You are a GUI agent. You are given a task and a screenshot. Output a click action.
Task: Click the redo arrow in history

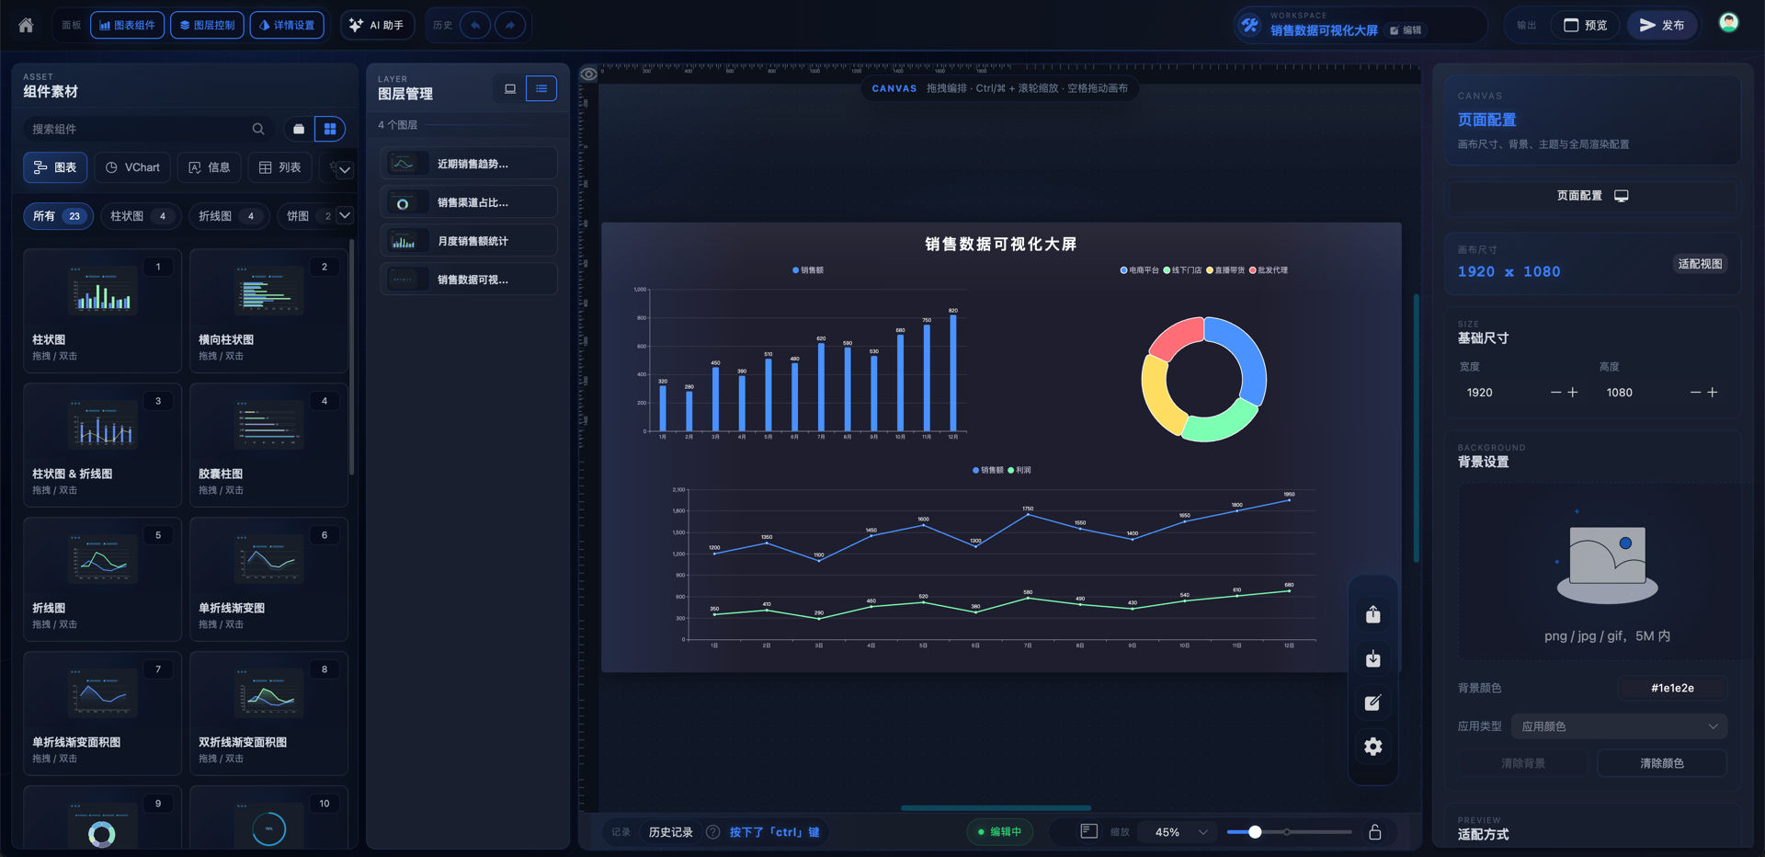[x=510, y=25]
